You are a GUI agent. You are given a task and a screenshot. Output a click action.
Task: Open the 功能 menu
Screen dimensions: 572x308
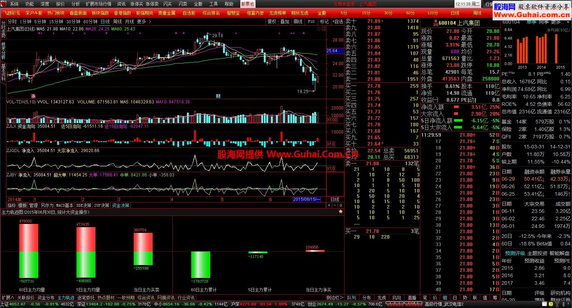pyautogui.click(x=30, y=4)
